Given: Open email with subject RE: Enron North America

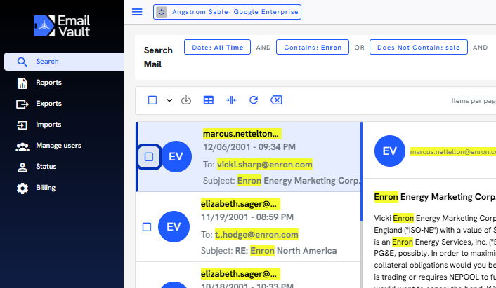Looking at the screenshot, I should pos(268,251).
